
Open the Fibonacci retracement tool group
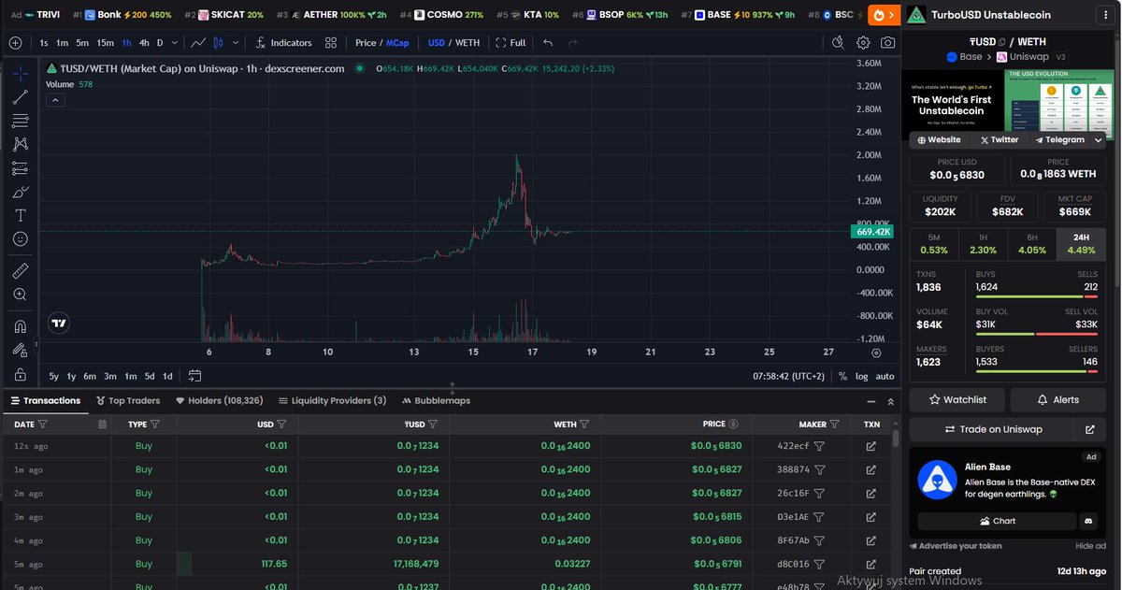(x=20, y=121)
